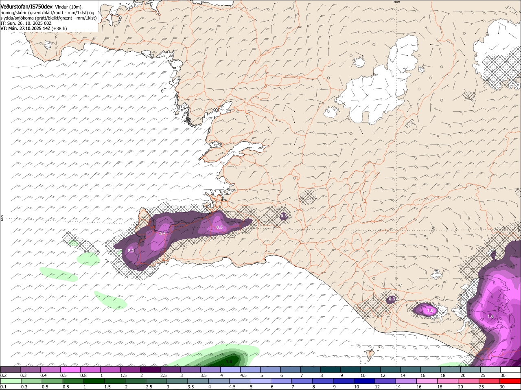Click the upper-scale dark purple swatch between 2 and 2.5
The height and width of the screenshot is (390, 521).
tap(151, 370)
